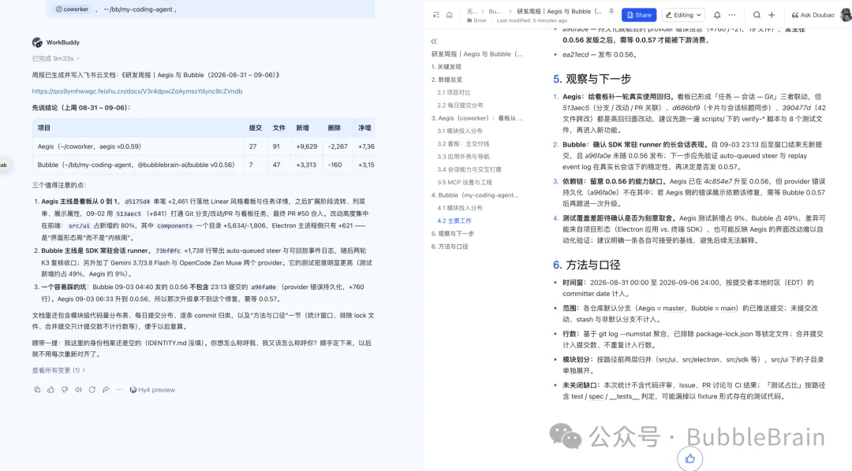Open notifications via the bell icon

coord(717,15)
